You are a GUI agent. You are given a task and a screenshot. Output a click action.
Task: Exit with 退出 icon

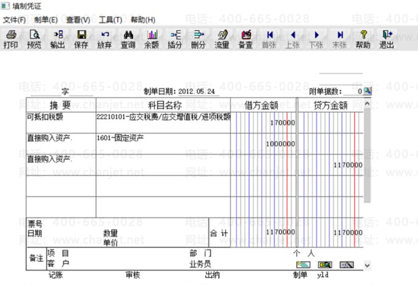click(387, 39)
